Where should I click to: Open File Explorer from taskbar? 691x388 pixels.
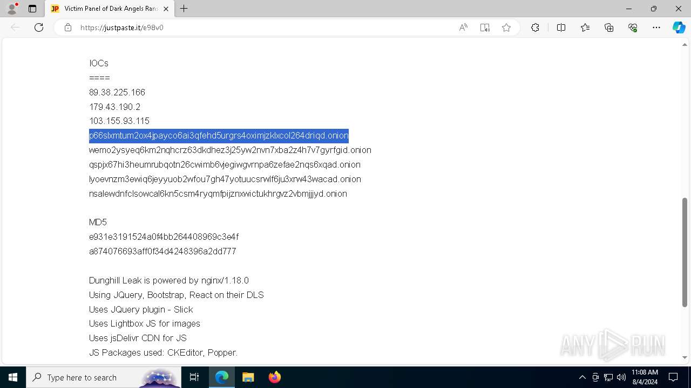248,377
